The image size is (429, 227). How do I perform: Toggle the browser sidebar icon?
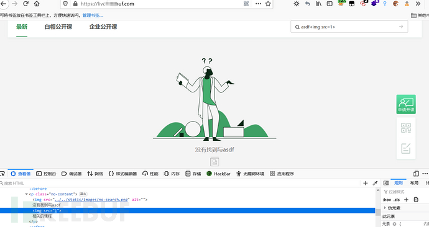pos(330,4)
